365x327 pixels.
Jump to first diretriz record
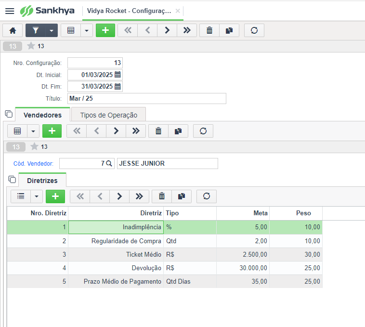80,196
